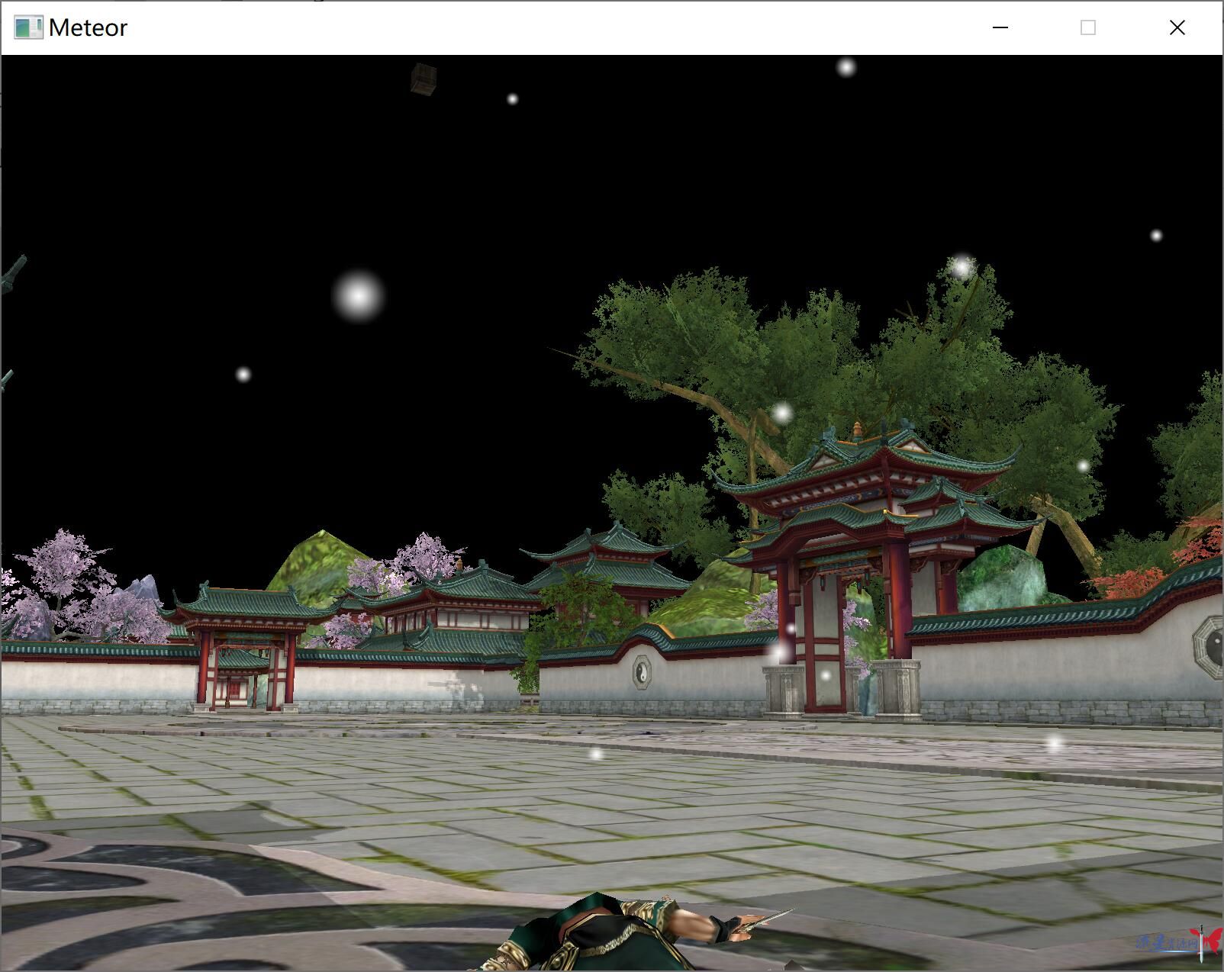This screenshot has height=972, width=1224.
Task: Click the red butterfly logo in corner
Action: coord(1206,943)
